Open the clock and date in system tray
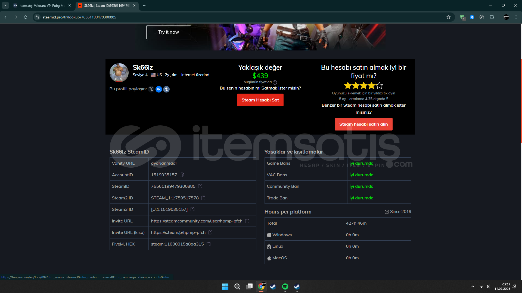The width and height of the screenshot is (522, 293). tap(502, 286)
